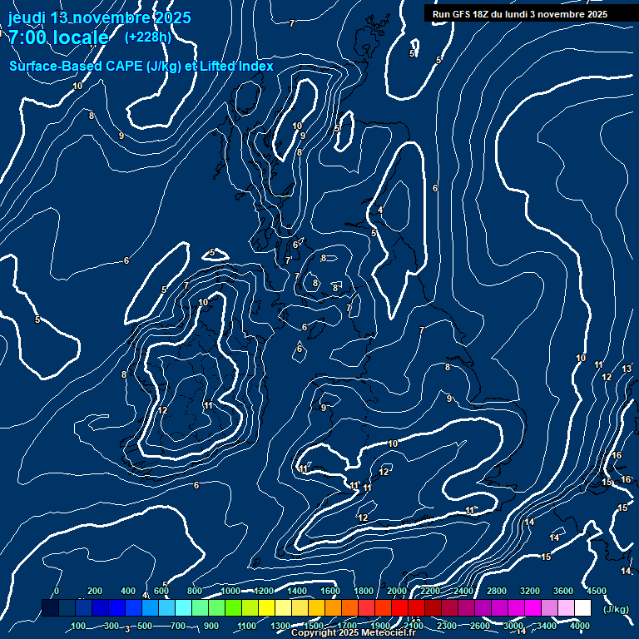Select the '7:00 locale' time text
The width and height of the screenshot is (639, 639).
(58, 37)
